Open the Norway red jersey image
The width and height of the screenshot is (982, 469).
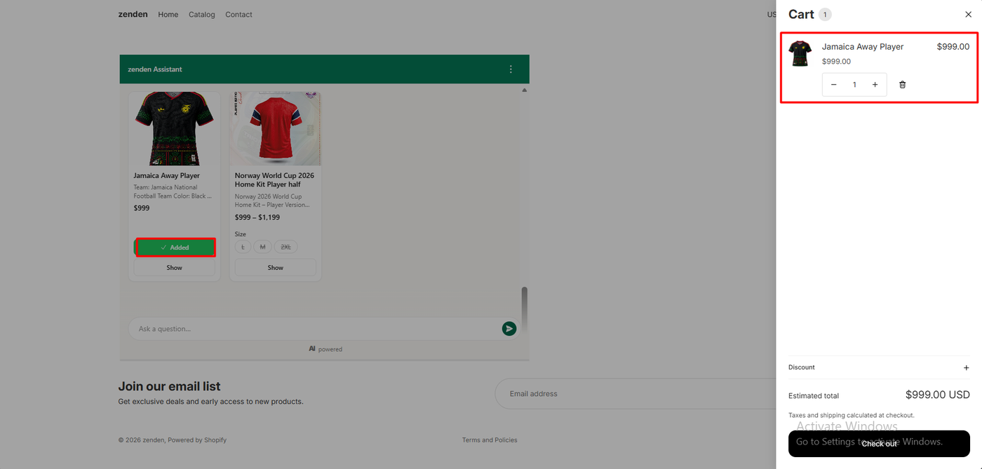[276, 129]
